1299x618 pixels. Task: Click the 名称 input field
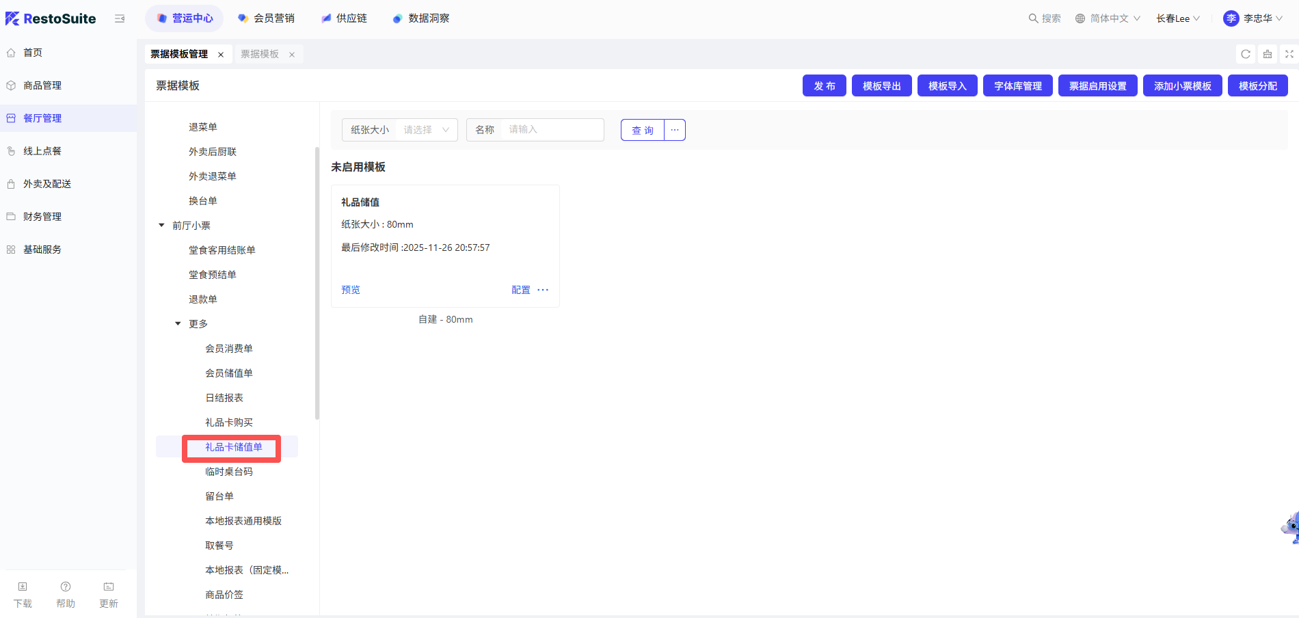click(551, 130)
